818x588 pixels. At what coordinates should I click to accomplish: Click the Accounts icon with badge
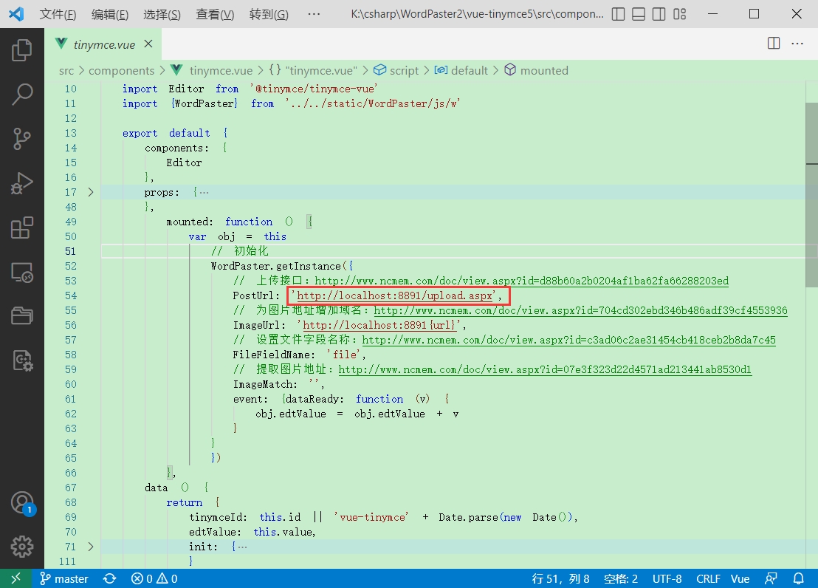22,503
